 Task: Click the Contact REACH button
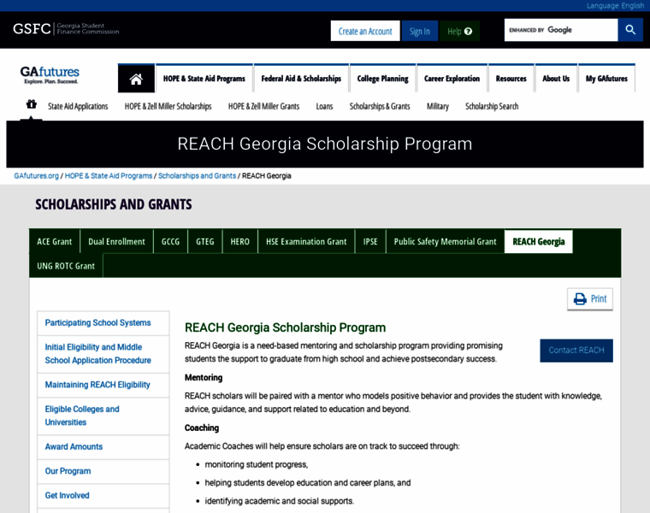[576, 351]
